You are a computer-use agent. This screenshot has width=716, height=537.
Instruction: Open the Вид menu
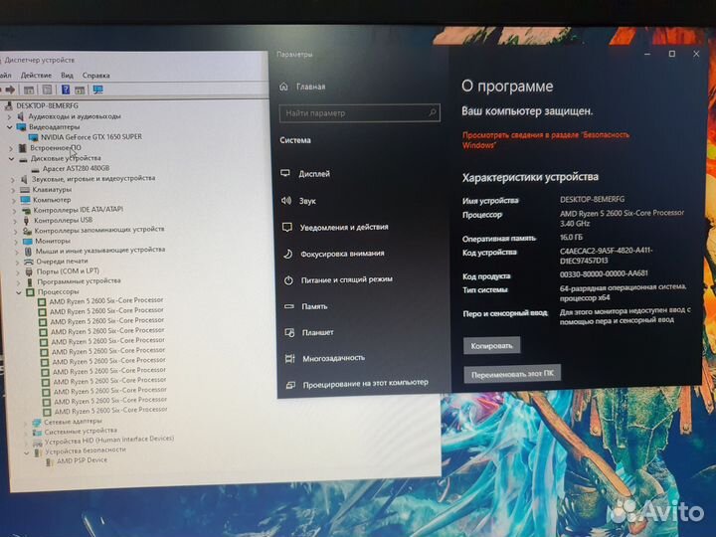tap(68, 76)
